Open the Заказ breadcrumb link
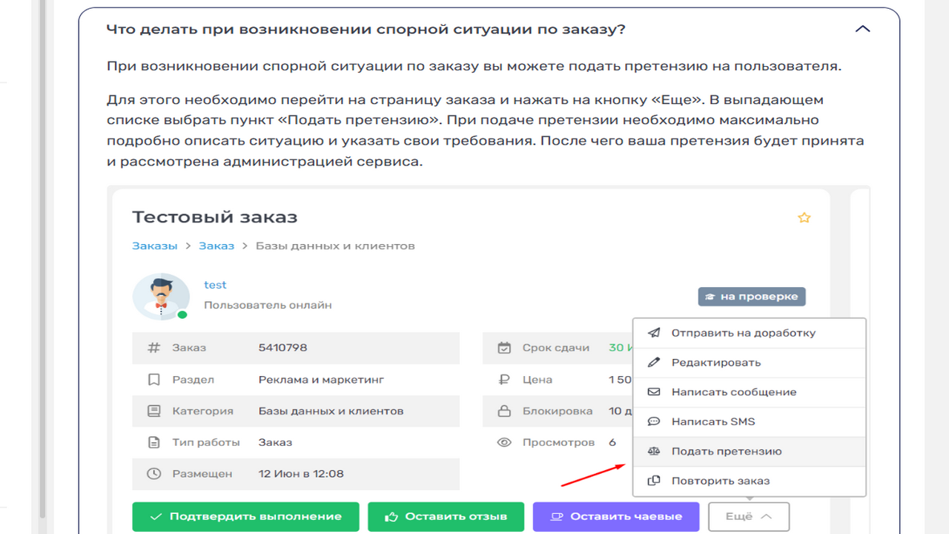Screen dimensions: 949x534 [x=216, y=245]
